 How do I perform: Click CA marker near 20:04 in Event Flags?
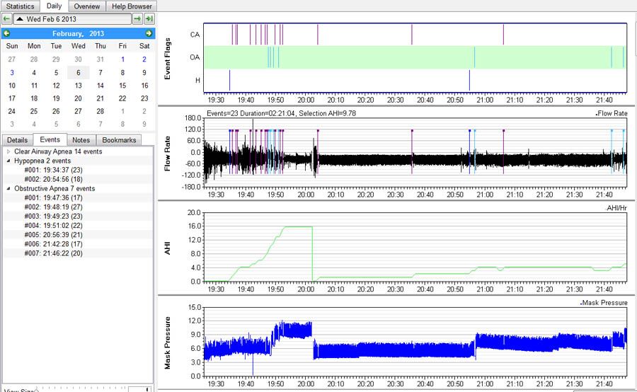(318, 35)
